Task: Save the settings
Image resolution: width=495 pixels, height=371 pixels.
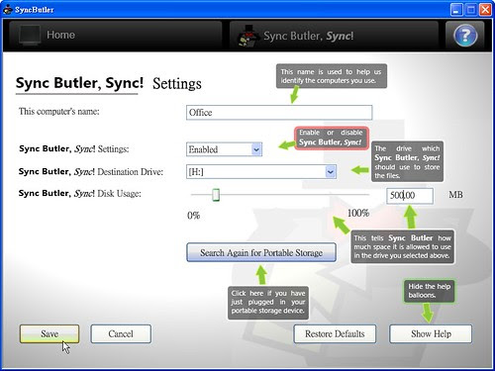Action: (x=49, y=333)
